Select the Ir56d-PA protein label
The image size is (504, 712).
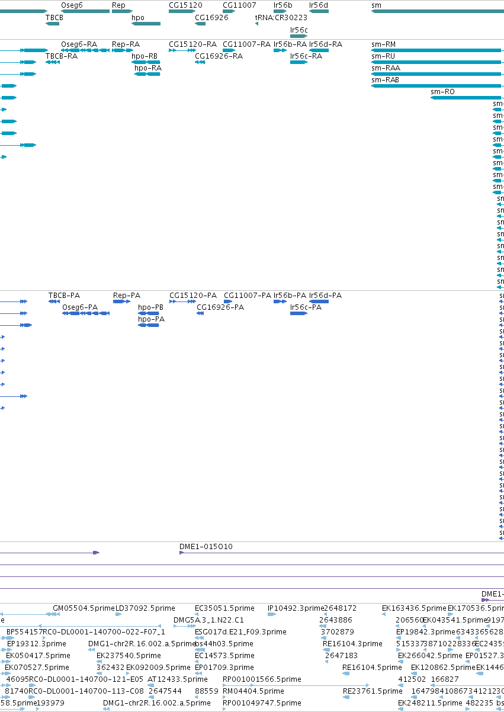tap(326, 296)
